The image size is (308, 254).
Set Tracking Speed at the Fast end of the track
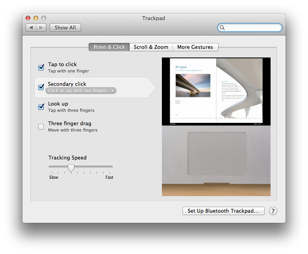pyautogui.click(x=110, y=167)
